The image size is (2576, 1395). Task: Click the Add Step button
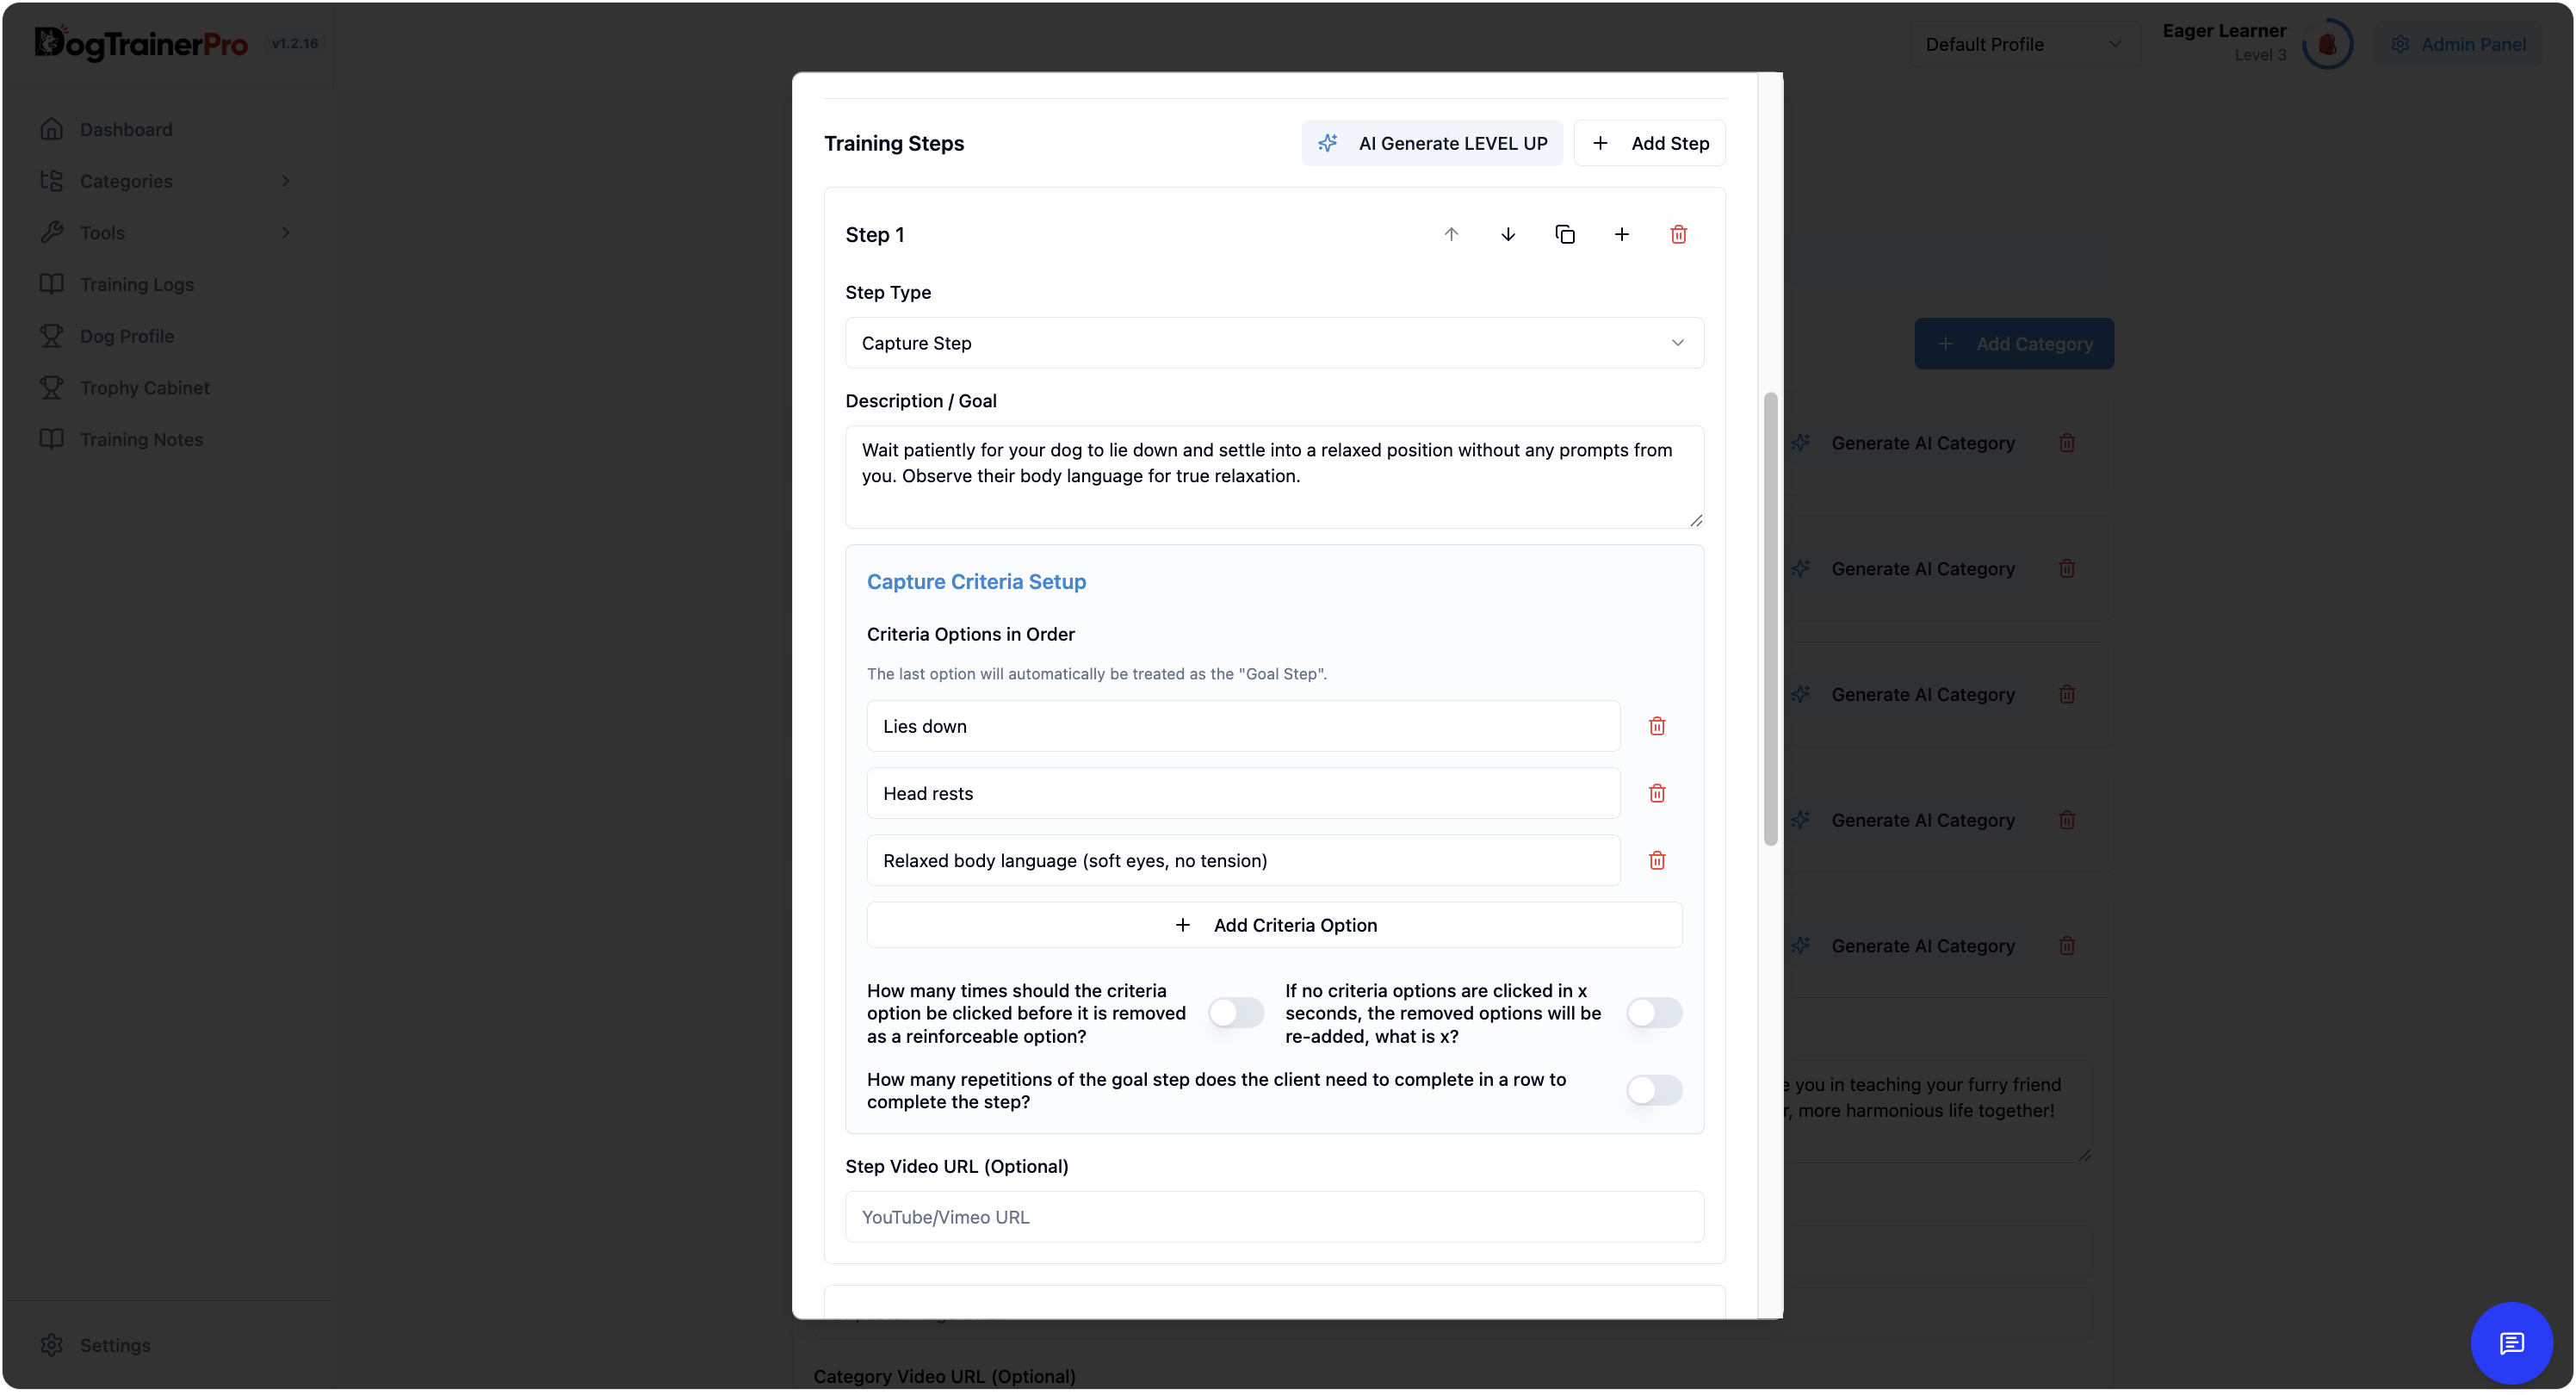pyautogui.click(x=1650, y=143)
